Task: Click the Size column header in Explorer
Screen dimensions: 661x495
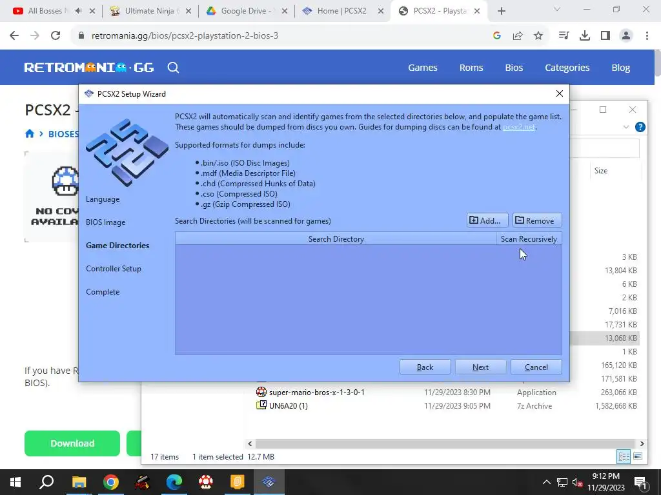Action: 601,171
